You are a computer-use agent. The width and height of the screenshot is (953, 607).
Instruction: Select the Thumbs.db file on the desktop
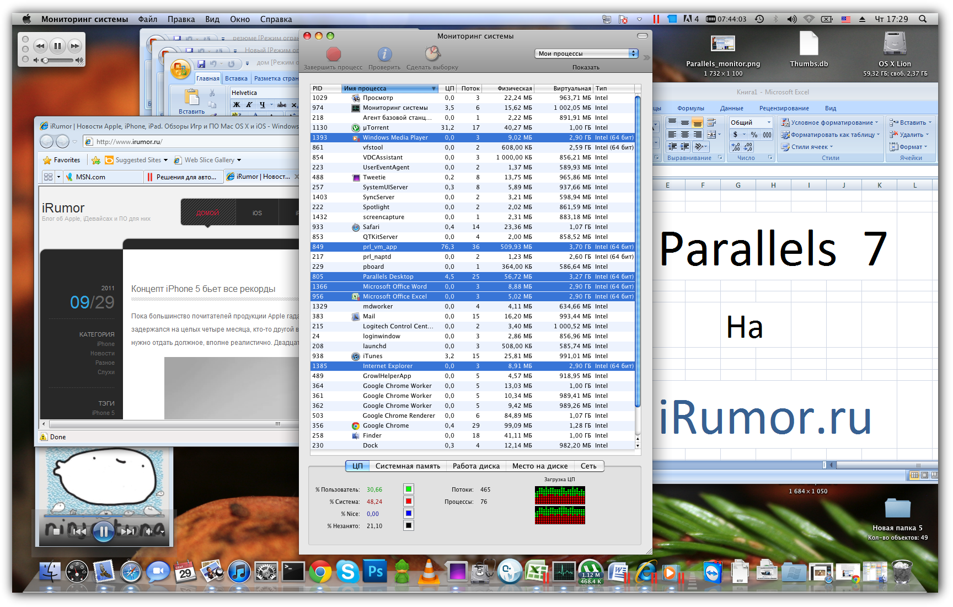[809, 43]
